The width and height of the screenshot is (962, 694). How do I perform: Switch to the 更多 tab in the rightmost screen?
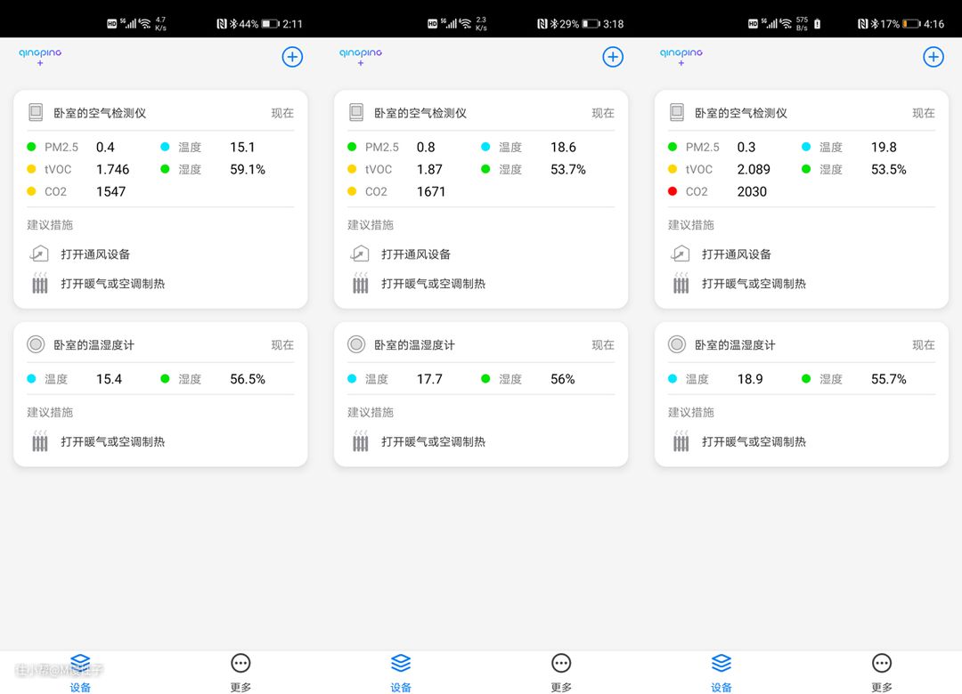881,672
